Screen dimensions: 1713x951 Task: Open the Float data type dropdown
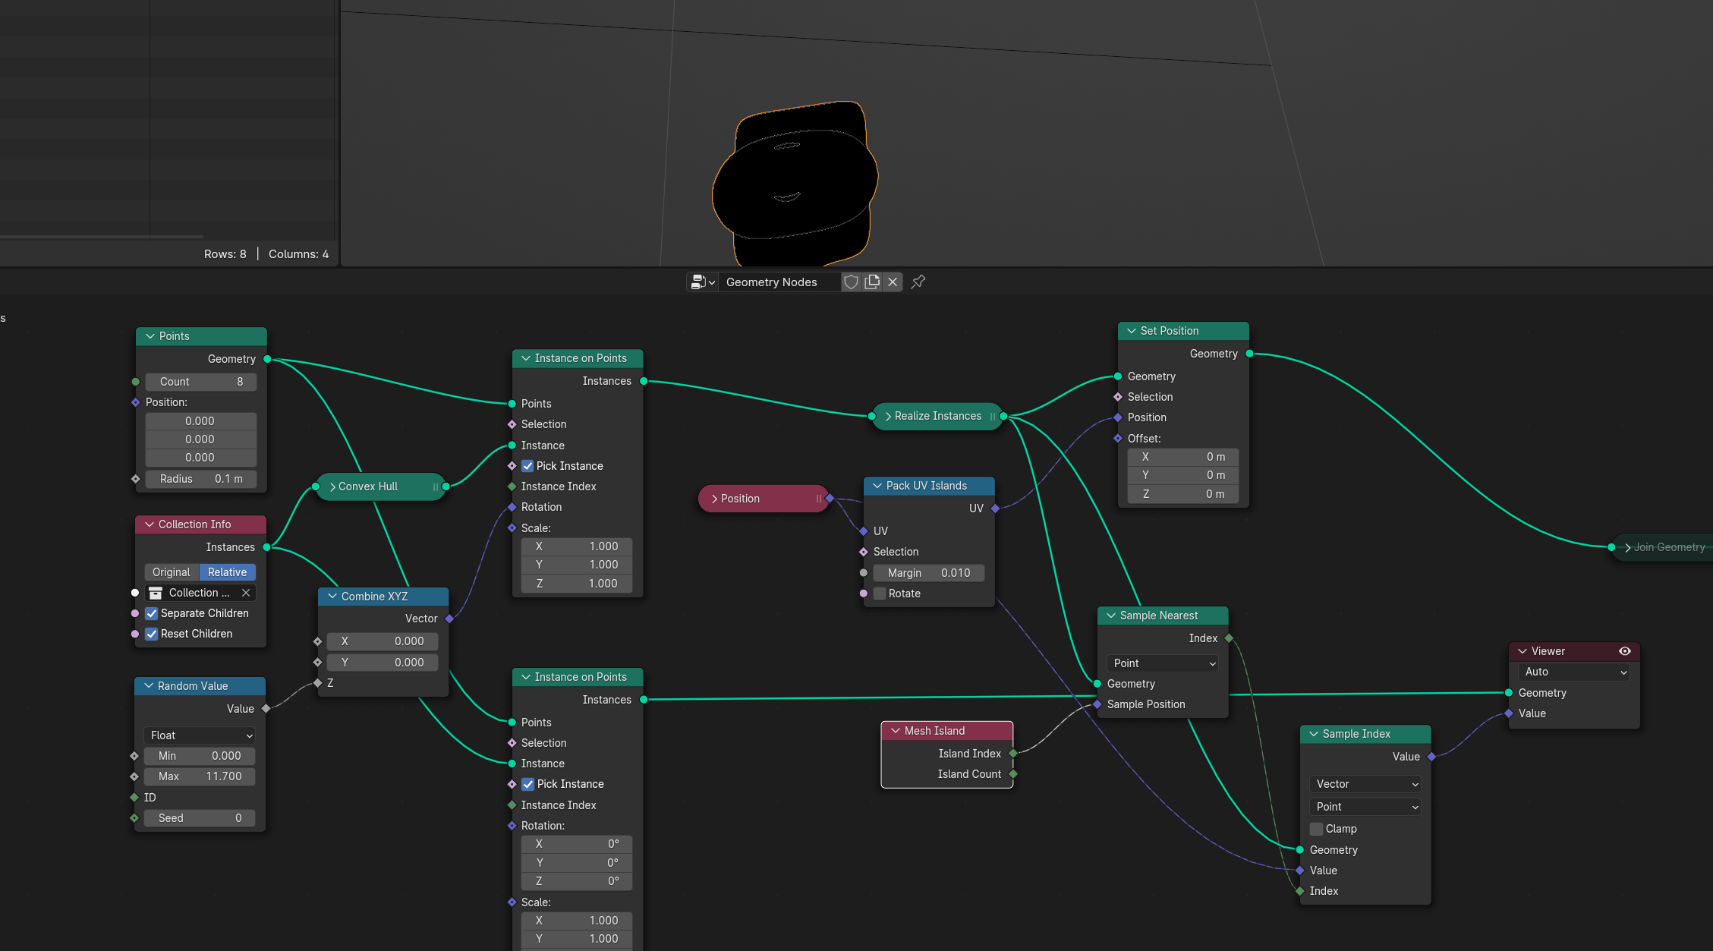click(x=200, y=735)
